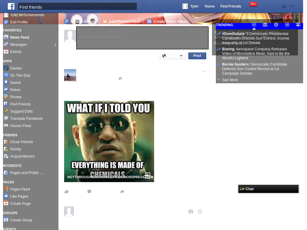Open the Translate Facebook globe icon
307x230 pixels.
click(6, 118)
